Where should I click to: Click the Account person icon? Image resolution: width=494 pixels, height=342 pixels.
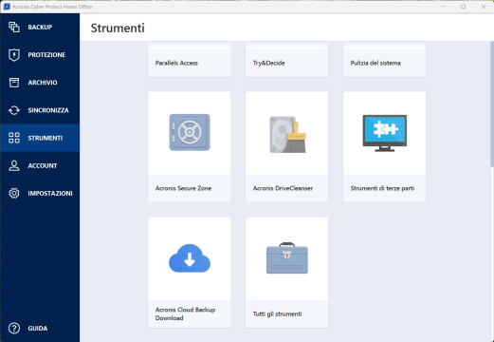pos(14,165)
